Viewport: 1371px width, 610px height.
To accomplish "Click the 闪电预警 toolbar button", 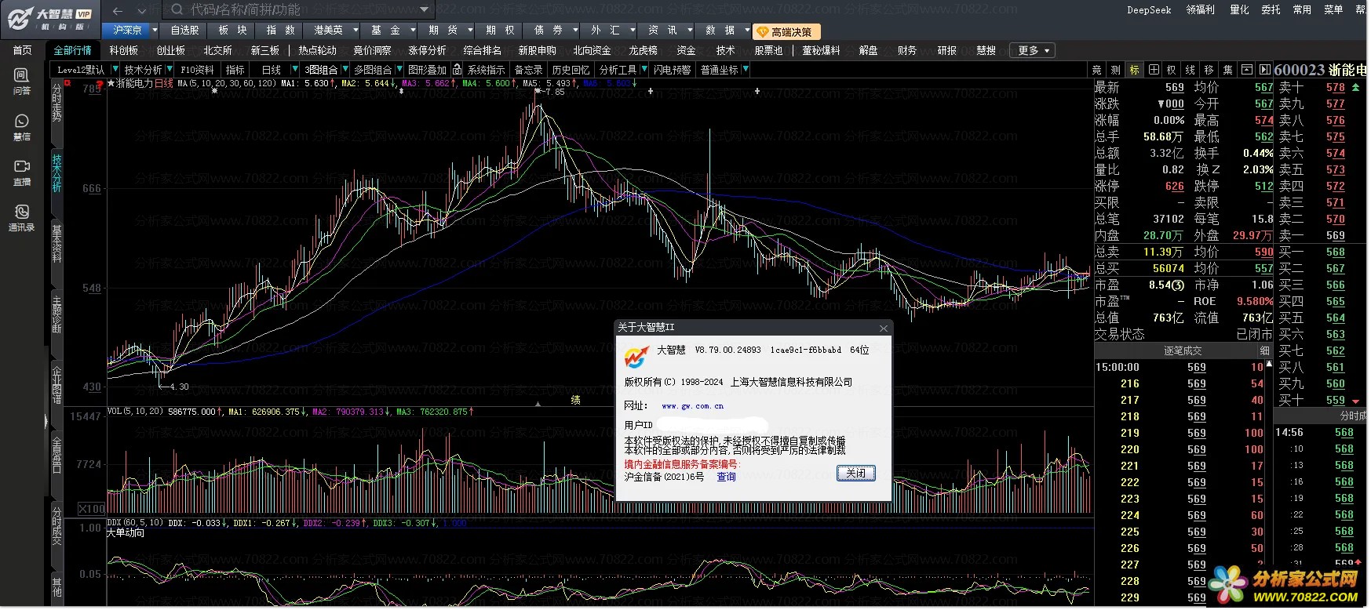I will click(673, 70).
